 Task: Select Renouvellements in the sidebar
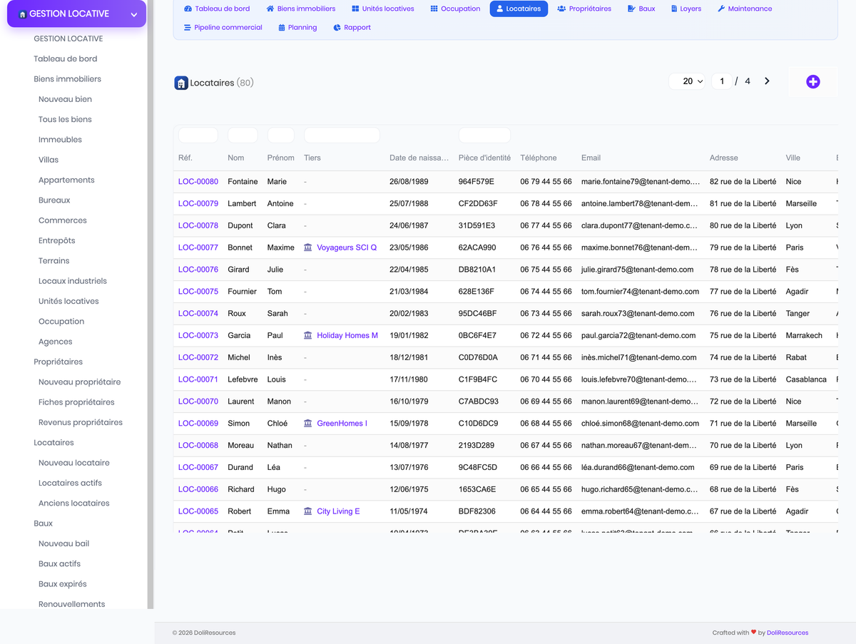point(71,604)
